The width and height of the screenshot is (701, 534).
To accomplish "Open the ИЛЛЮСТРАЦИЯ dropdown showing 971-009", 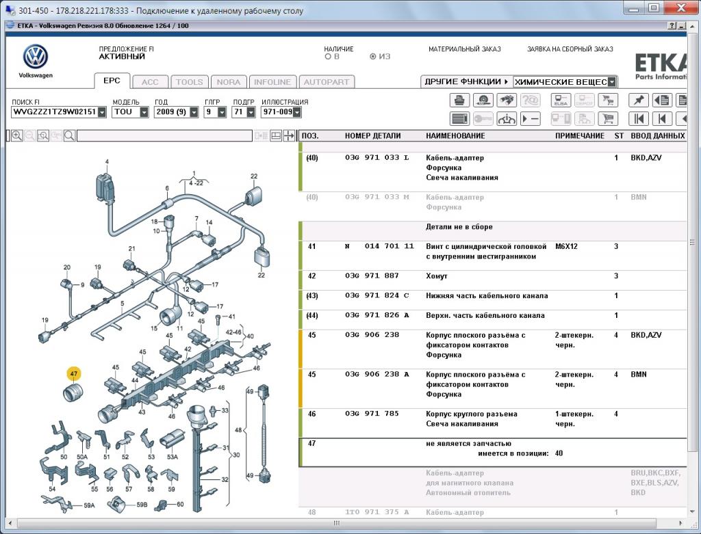I will click(297, 112).
